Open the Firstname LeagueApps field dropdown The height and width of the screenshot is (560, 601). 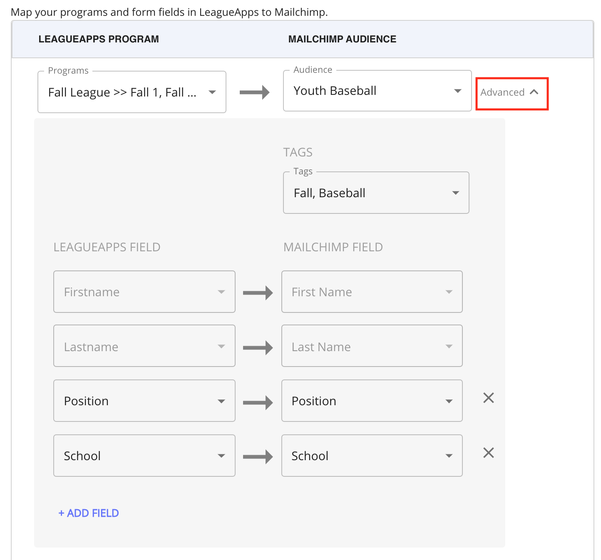point(221,292)
